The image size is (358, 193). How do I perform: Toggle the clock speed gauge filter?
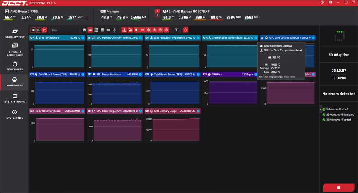tap(154, 30)
